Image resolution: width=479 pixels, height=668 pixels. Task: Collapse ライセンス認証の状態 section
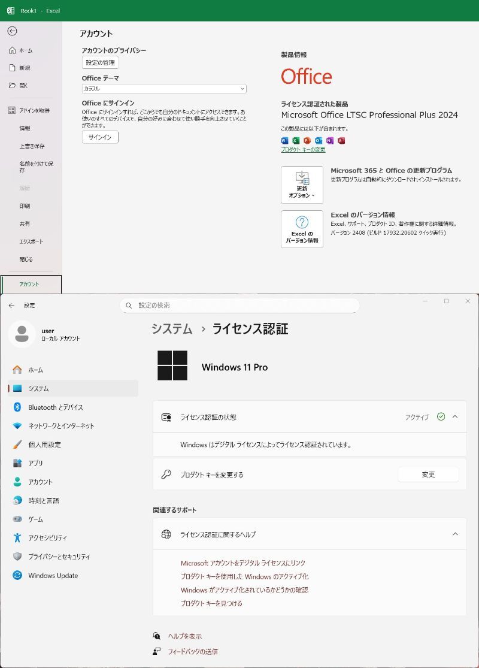click(455, 417)
